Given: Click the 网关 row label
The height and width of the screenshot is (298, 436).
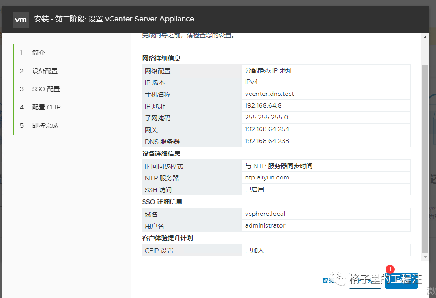Looking at the screenshot, I should 151,130.
